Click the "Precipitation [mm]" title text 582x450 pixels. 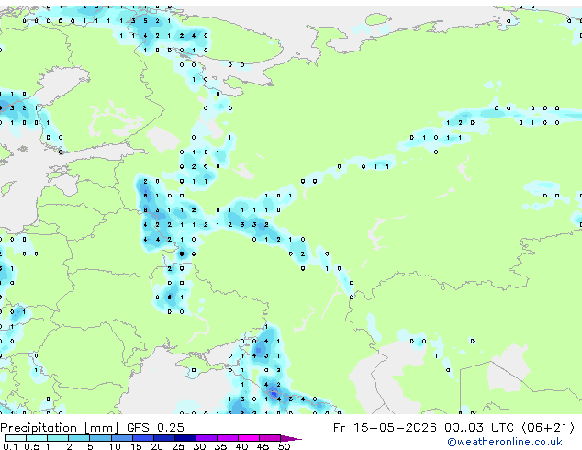(60, 428)
